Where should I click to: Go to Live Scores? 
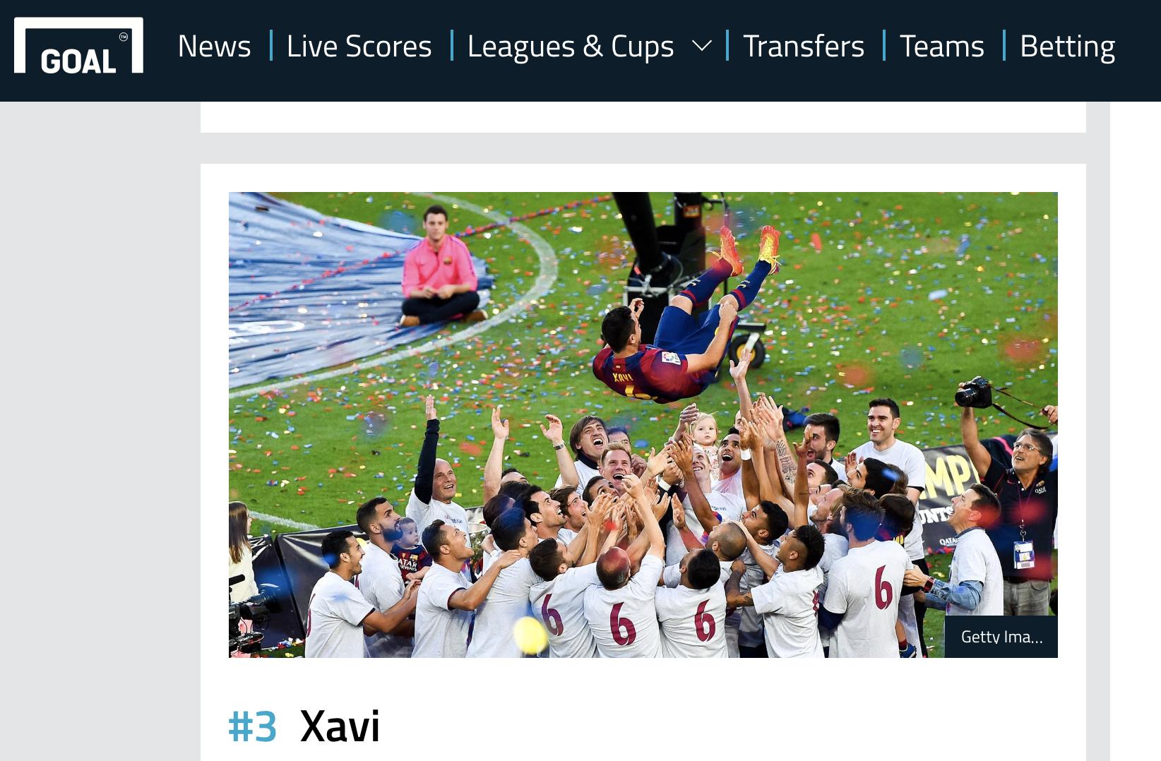(359, 46)
